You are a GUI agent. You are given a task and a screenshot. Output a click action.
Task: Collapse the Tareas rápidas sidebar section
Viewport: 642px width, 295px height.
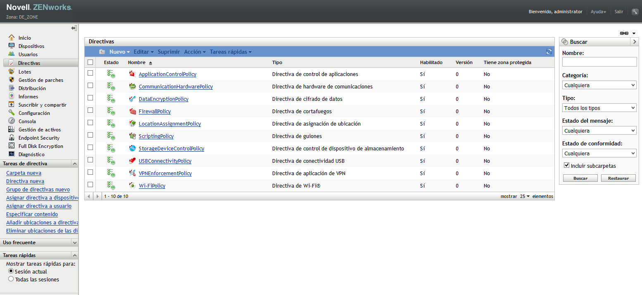(74, 255)
